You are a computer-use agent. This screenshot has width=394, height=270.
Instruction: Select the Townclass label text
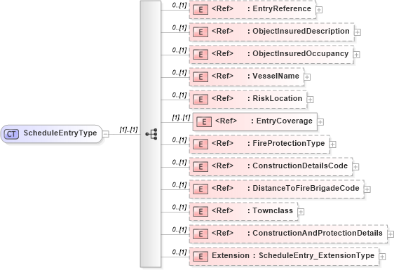click(273, 210)
